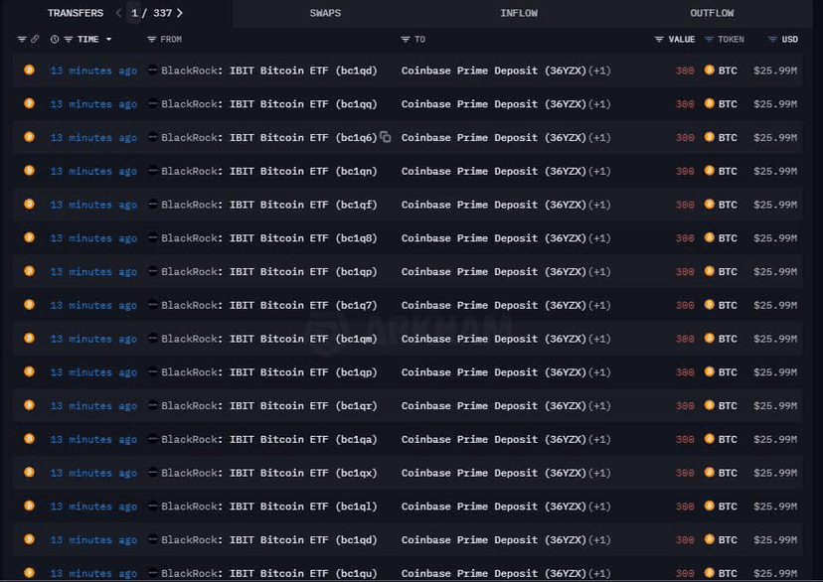
Task: Click '13 minutes ago' in the bc1qx row
Action: (x=93, y=473)
